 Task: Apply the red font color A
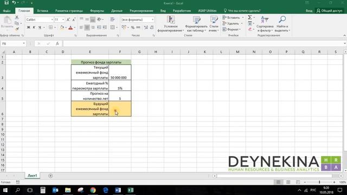70,28
